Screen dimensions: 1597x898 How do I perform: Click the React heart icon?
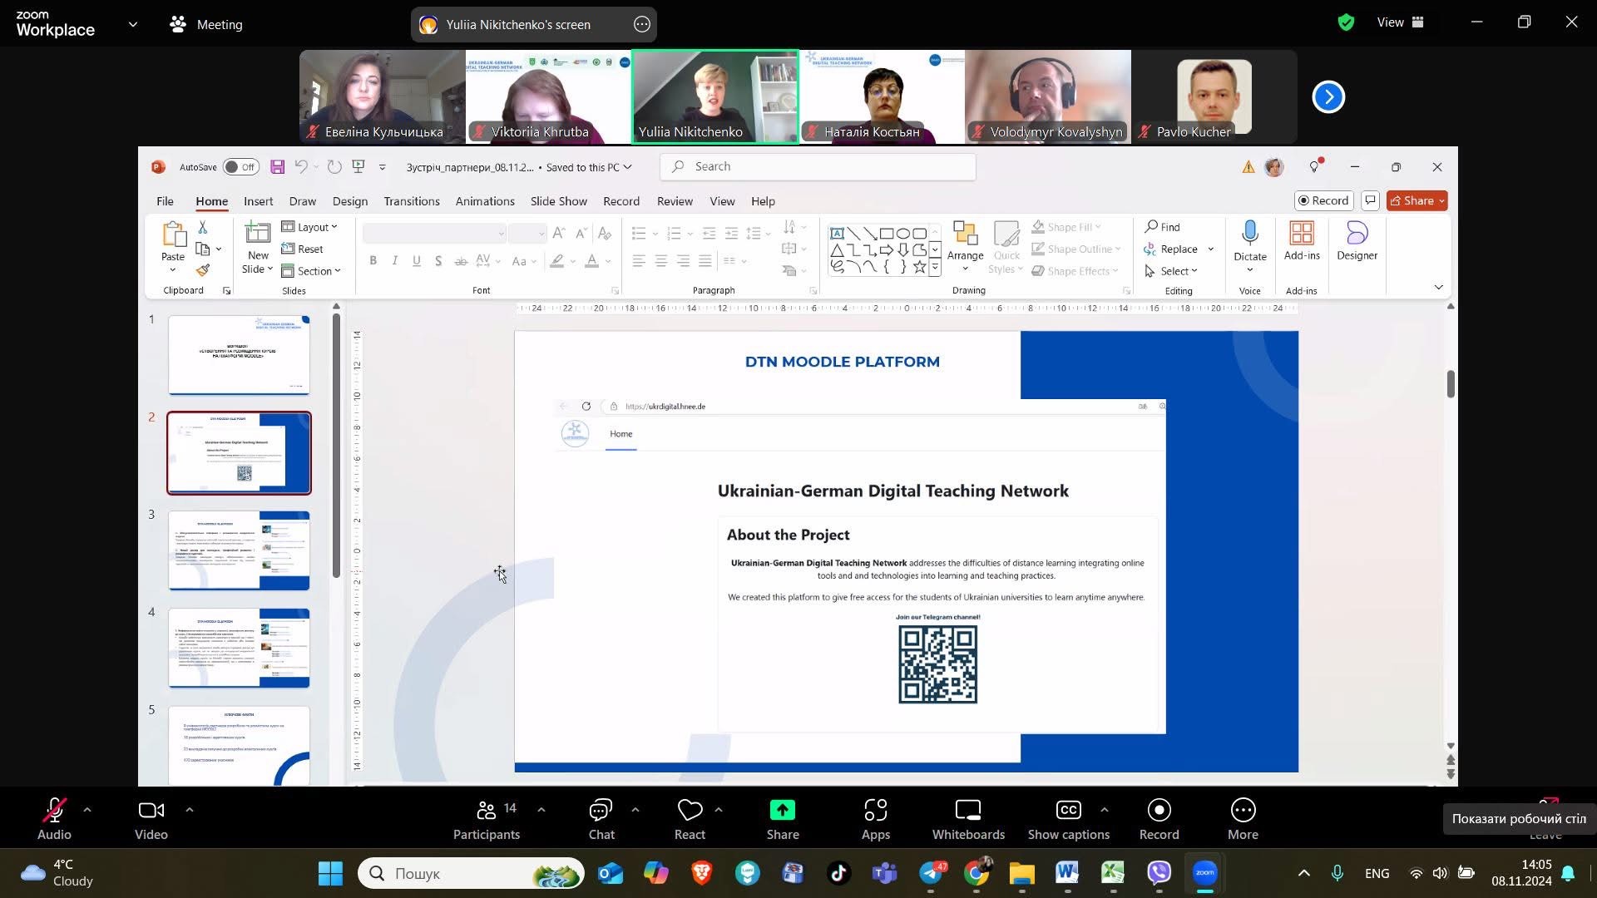690,810
